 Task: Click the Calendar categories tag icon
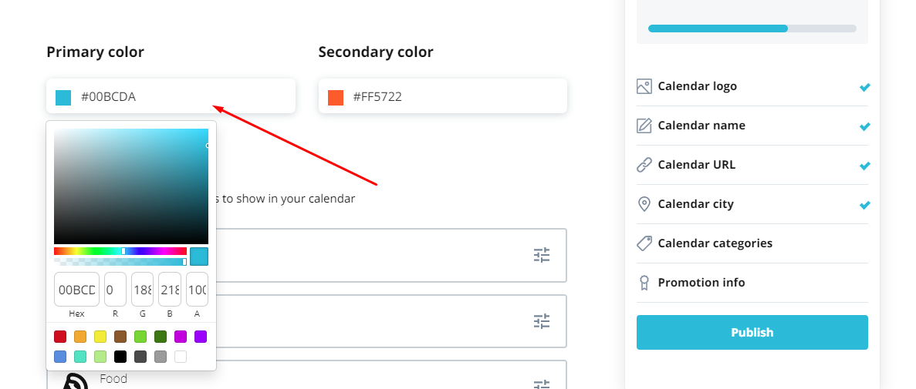click(x=644, y=243)
